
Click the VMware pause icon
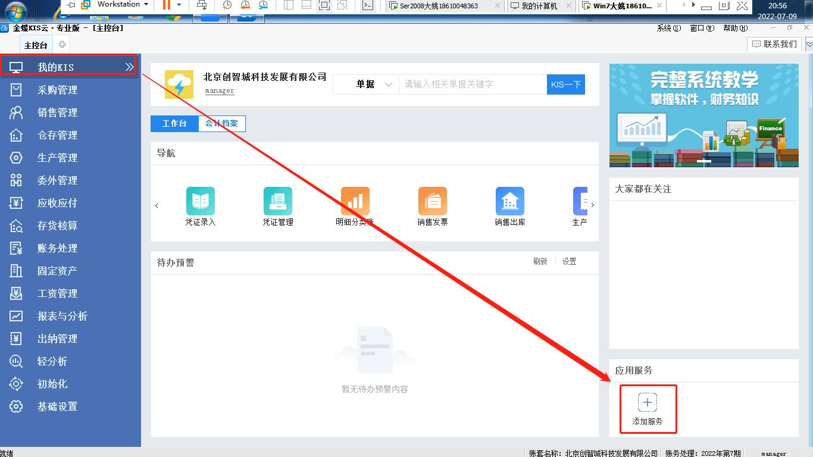tap(167, 5)
